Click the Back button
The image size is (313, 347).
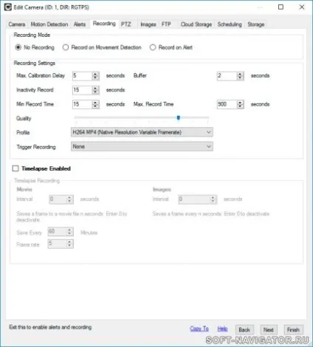(244, 330)
